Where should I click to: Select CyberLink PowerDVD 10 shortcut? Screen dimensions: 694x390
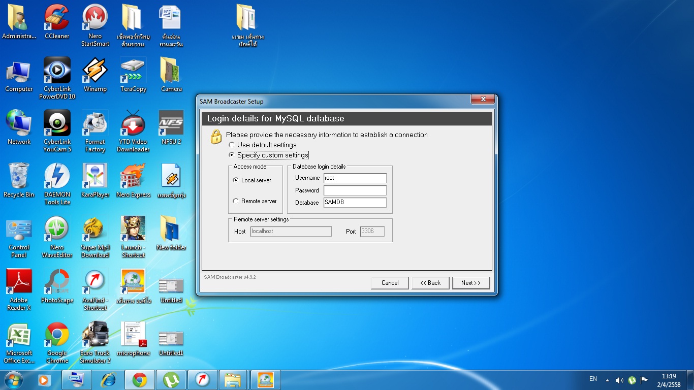coord(57,78)
